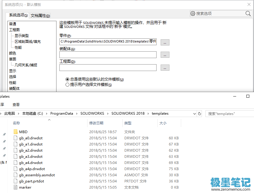
Task: Click the marker text document icon
Action: (x=16, y=187)
